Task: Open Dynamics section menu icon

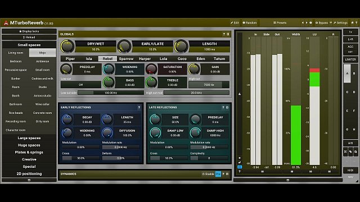Action: [x=227, y=174]
